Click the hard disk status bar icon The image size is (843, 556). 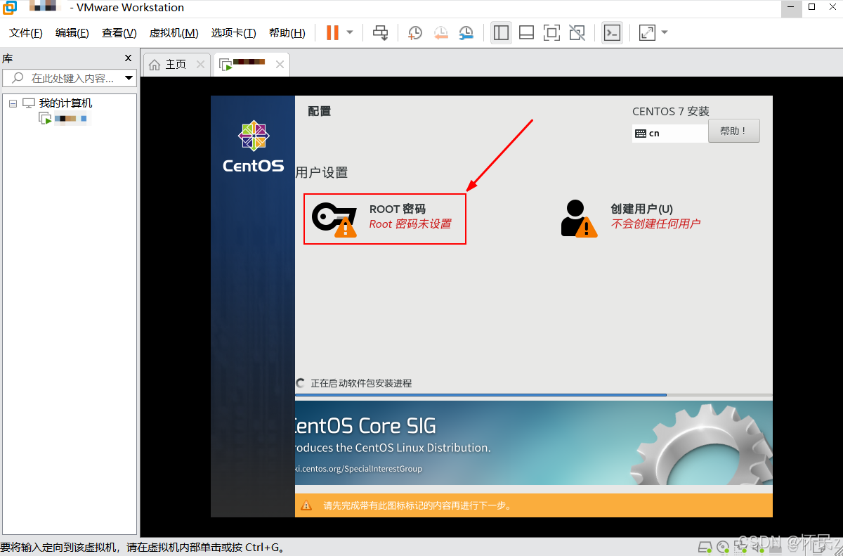point(705,547)
